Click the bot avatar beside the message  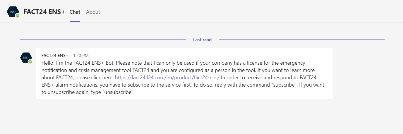coord(25,57)
